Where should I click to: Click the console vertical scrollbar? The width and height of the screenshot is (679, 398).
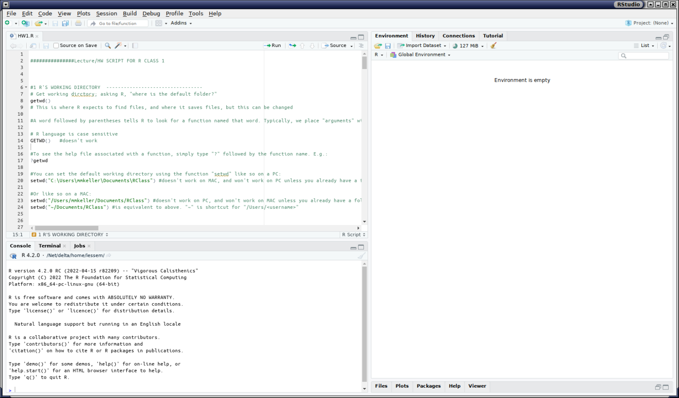click(364, 324)
